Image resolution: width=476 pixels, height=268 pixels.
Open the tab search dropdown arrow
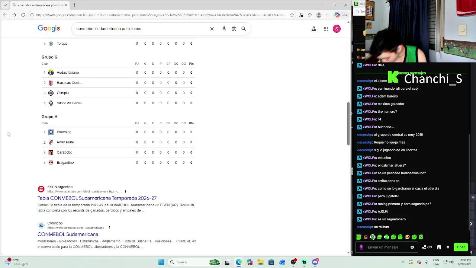[x=5, y=5]
